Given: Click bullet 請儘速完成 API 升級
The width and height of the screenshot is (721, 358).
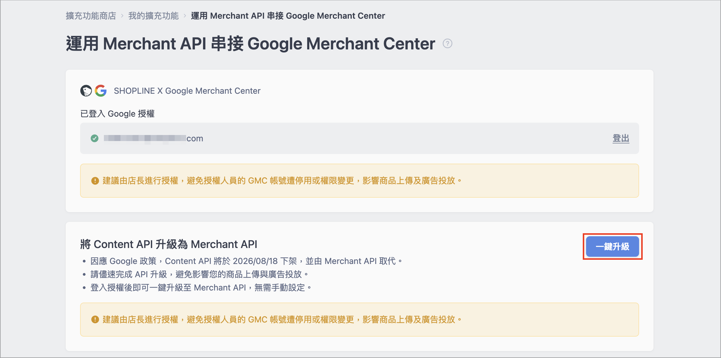Looking at the screenshot, I should [x=199, y=274].
